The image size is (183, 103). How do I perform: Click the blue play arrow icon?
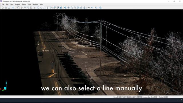(x=92, y=8)
